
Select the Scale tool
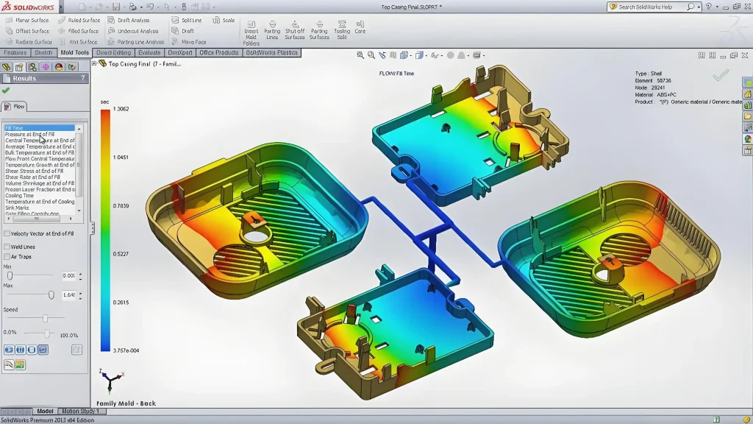(224, 20)
